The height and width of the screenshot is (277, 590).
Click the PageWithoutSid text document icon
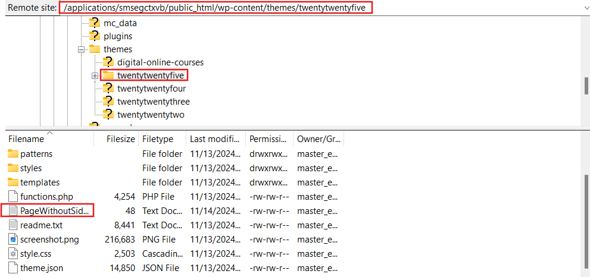(x=13, y=211)
